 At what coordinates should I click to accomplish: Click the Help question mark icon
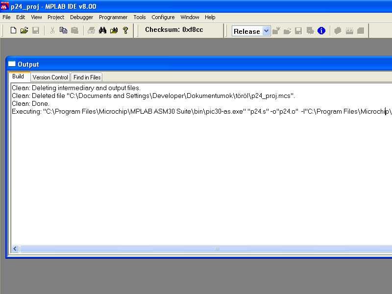click(125, 30)
